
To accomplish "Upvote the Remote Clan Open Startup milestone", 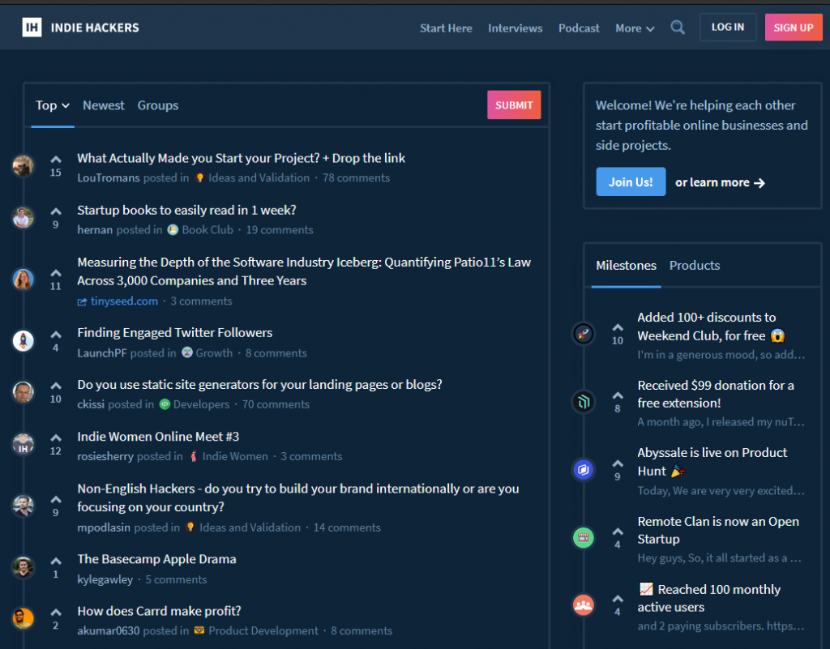I will [x=618, y=532].
